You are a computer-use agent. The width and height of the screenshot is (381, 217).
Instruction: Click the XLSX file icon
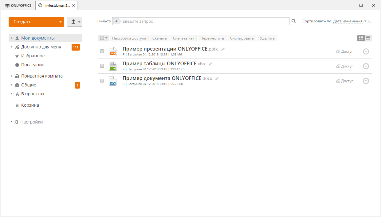point(113,66)
